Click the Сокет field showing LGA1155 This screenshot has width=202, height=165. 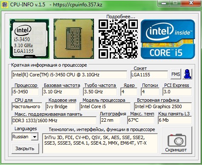pos(149,75)
